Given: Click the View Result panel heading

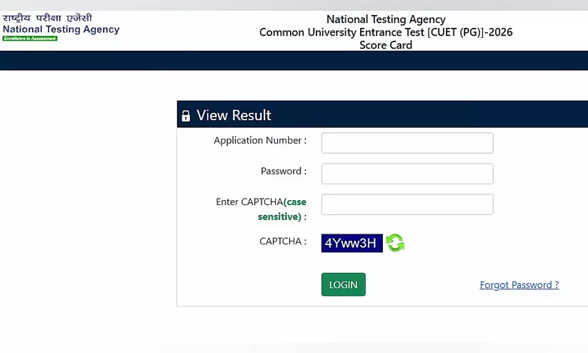Looking at the screenshot, I should tap(234, 115).
